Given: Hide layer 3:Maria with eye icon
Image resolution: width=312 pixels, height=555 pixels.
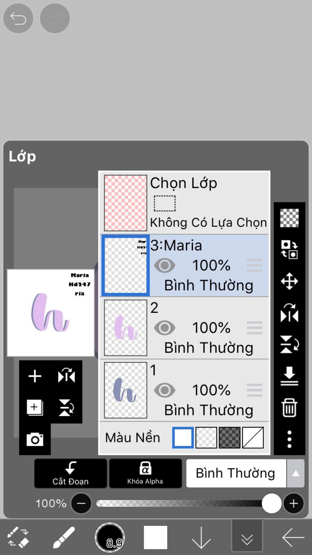Looking at the screenshot, I should click(165, 265).
